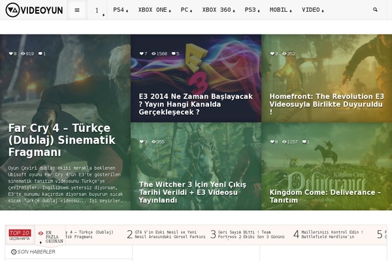392x261 pixels.
Task: Click the Videoyun logo
Action: click(x=34, y=10)
